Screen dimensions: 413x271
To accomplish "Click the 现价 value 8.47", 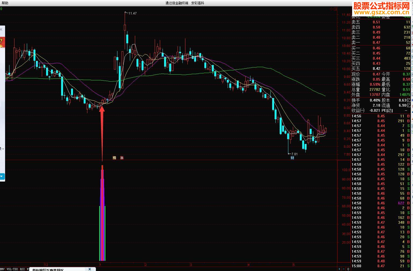I will [x=376, y=74].
